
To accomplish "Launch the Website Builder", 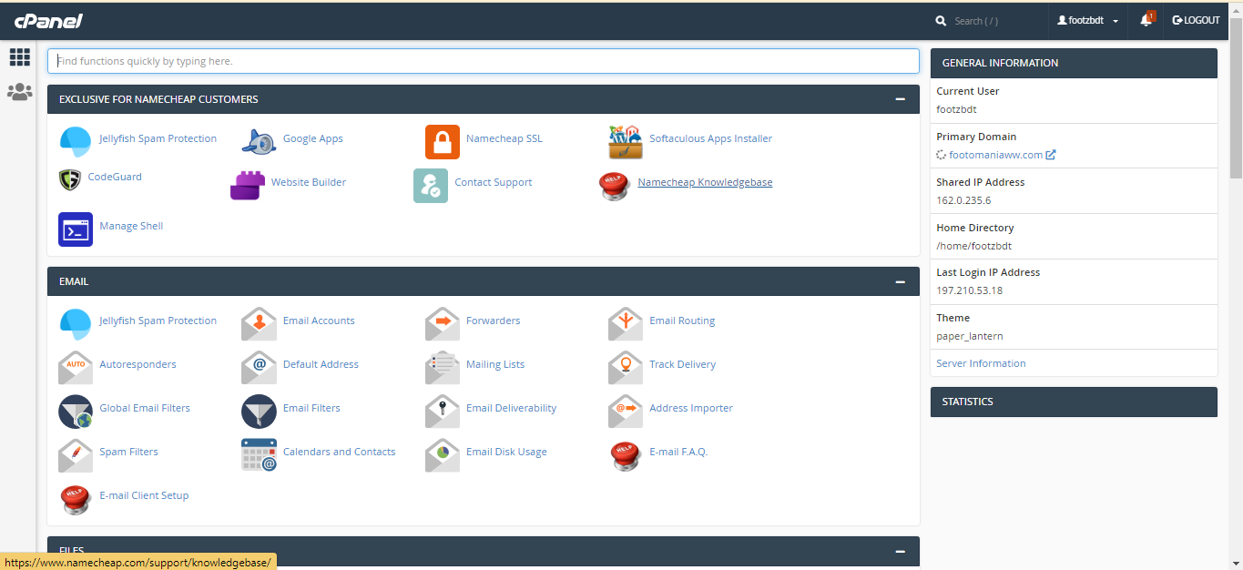I will (x=308, y=182).
